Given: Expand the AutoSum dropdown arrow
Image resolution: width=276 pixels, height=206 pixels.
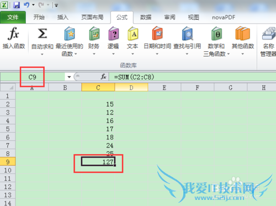Looking at the screenshot, I should 42,54.
